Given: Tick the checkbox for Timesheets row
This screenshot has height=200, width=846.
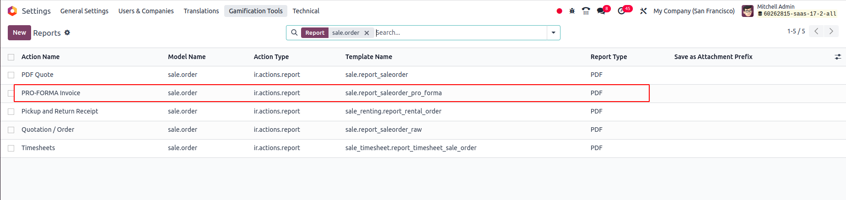Looking at the screenshot, I should pyautogui.click(x=11, y=148).
